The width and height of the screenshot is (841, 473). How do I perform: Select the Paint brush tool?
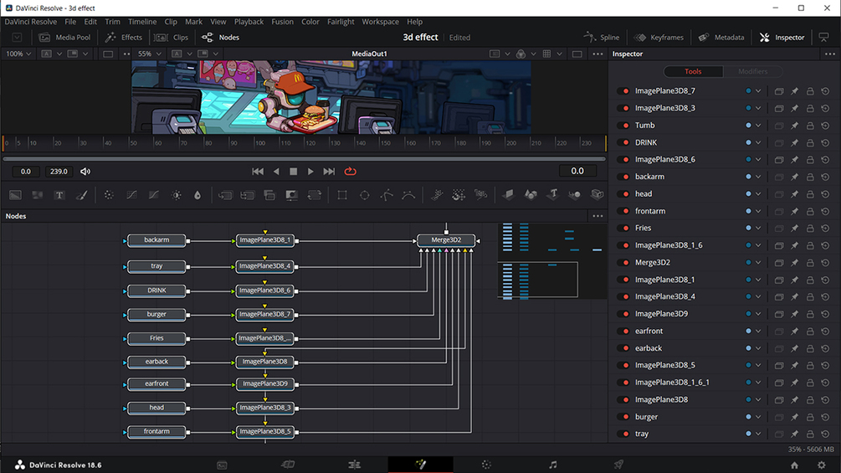[x=81, y=195]
